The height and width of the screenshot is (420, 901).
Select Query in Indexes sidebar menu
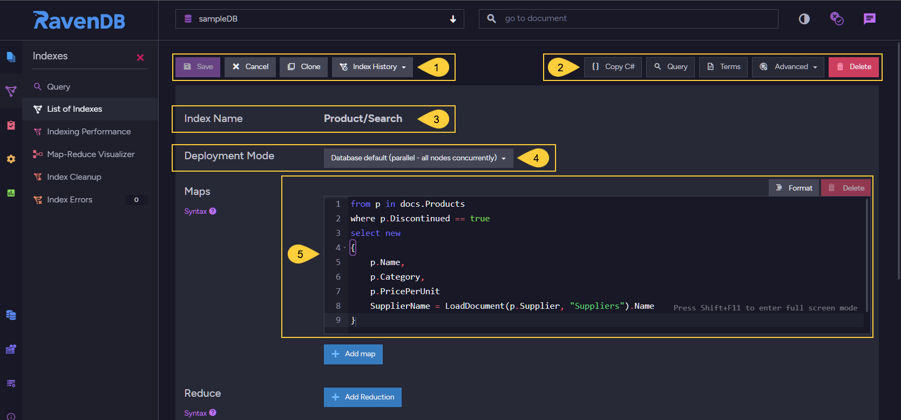90,87
